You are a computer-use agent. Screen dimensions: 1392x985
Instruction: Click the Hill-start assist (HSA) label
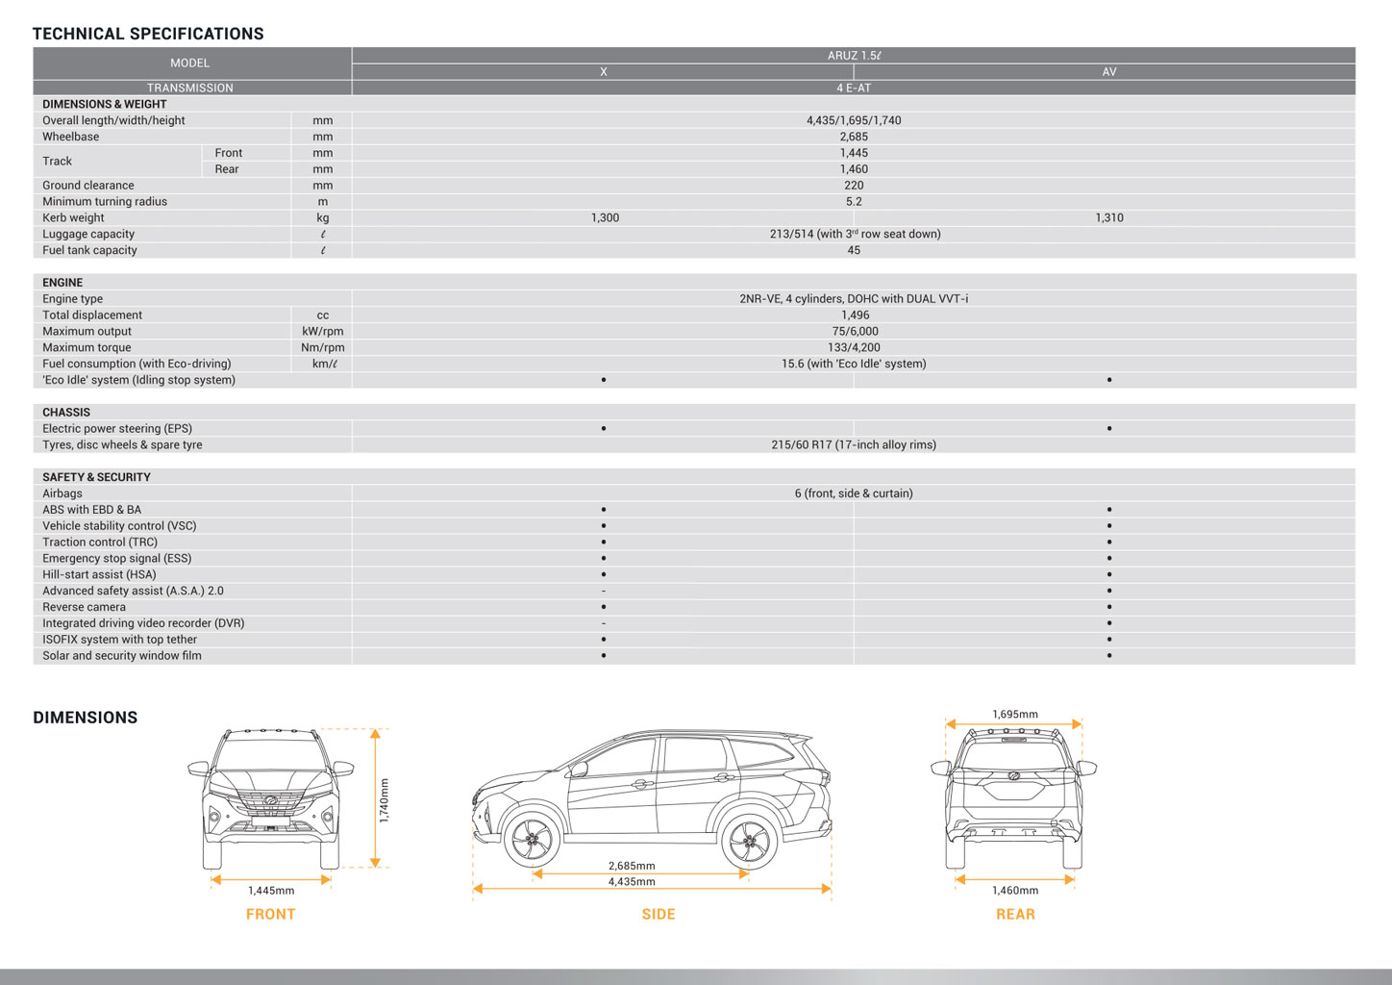pos(99,575)
